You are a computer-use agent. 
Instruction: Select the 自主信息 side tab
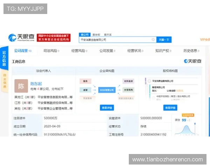[5, 81]
